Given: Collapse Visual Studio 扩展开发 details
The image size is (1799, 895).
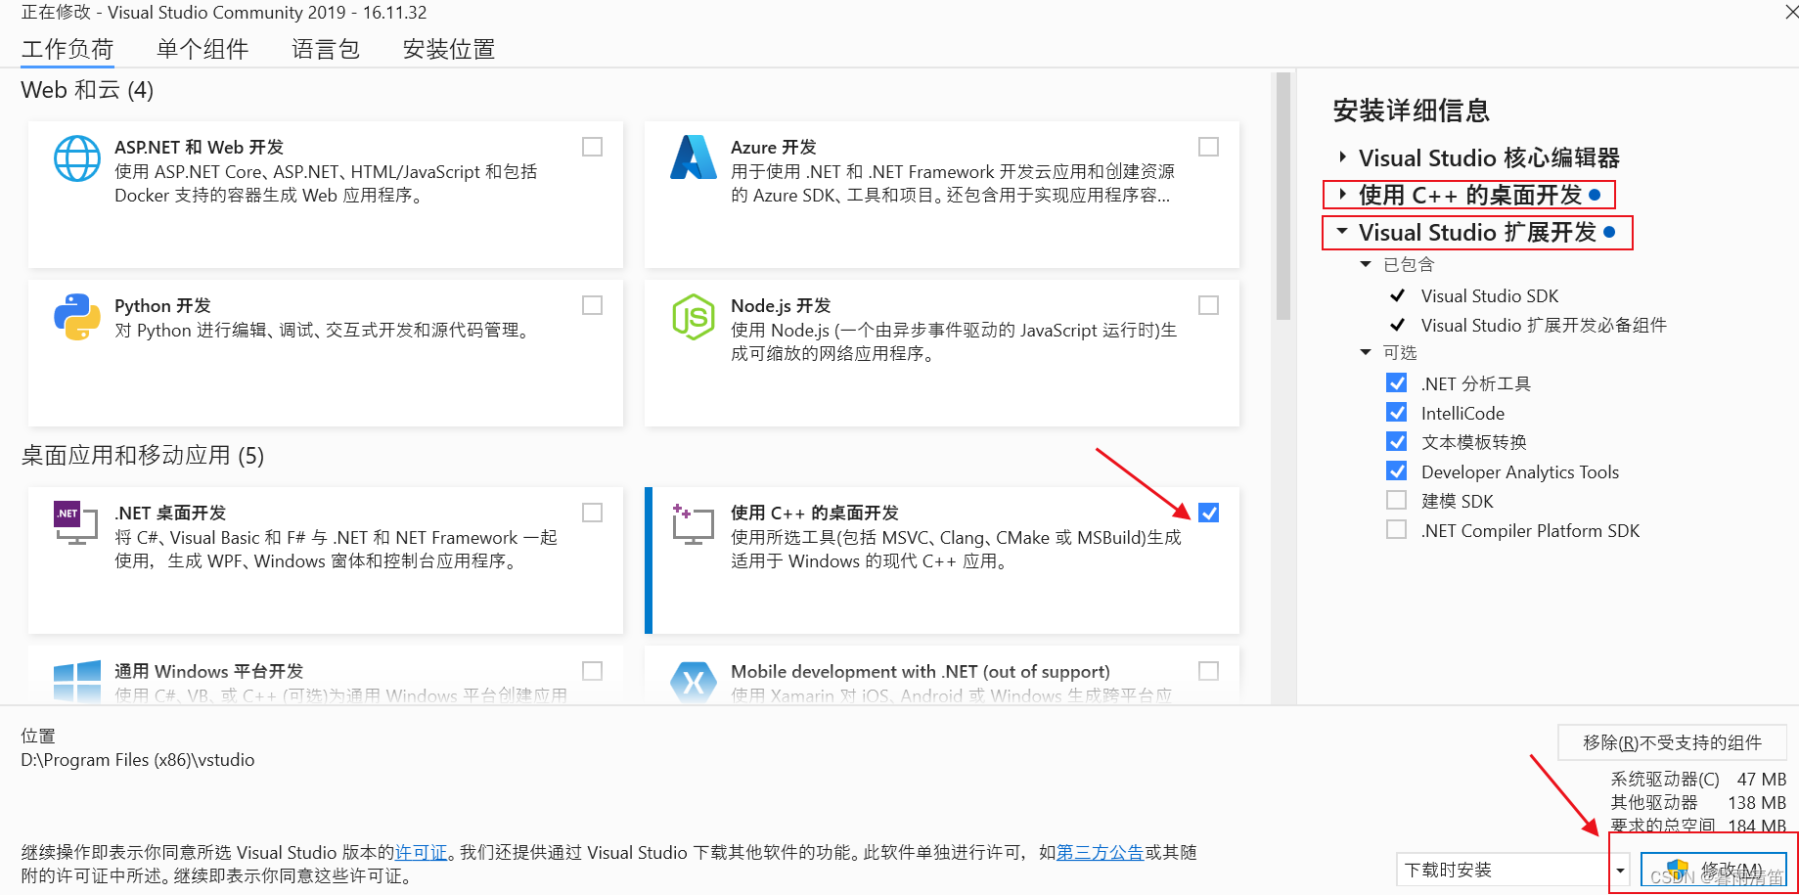Looking at the screenshot, I should coord(1342,232).
